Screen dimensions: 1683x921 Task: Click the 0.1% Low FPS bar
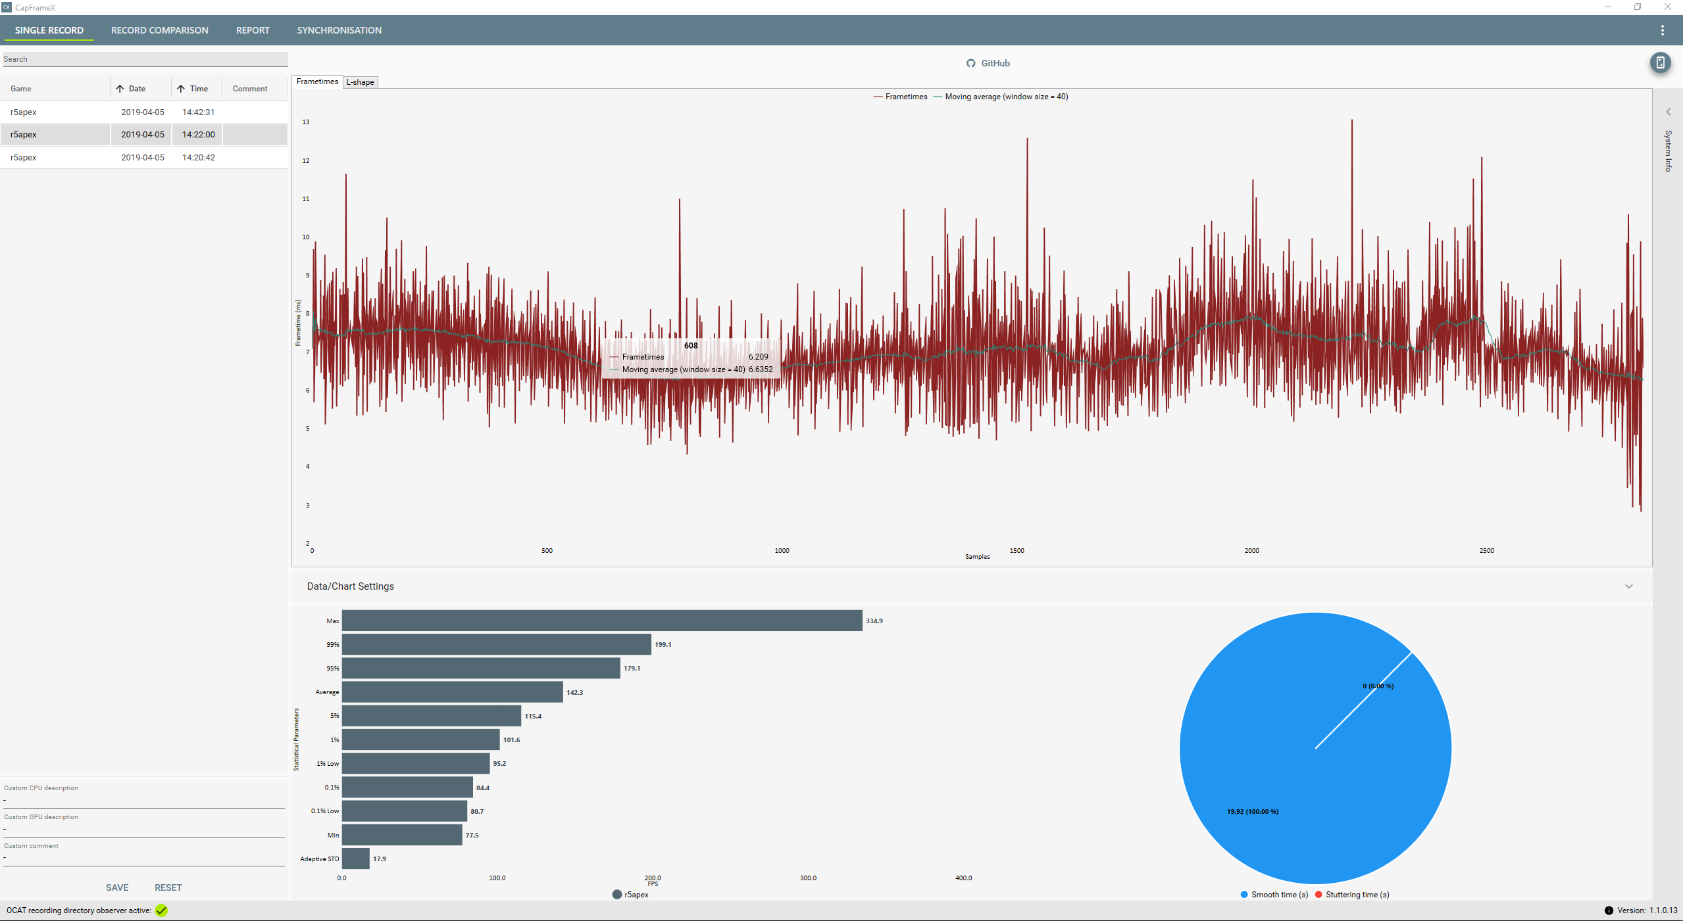point(405,811)
